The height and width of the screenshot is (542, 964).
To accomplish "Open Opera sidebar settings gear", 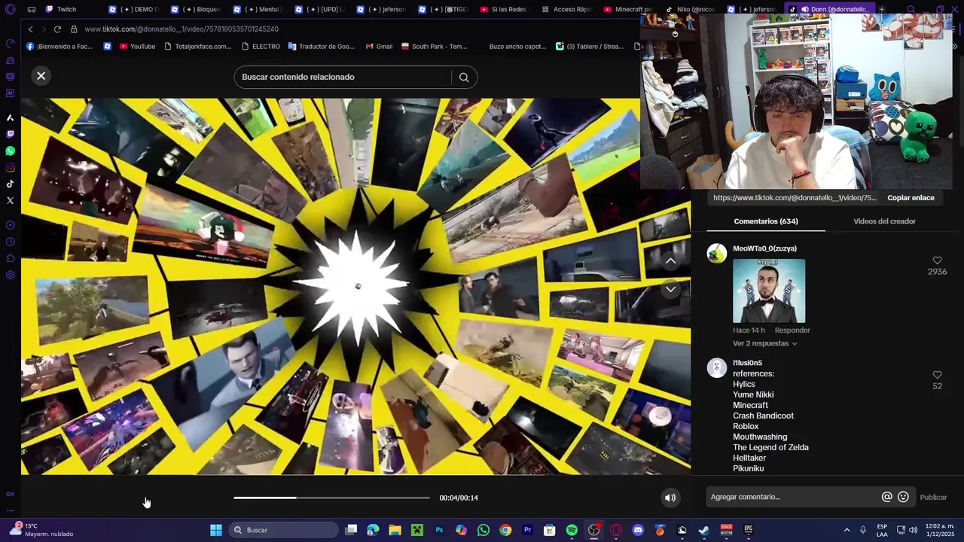I will [x=10, y=275].
